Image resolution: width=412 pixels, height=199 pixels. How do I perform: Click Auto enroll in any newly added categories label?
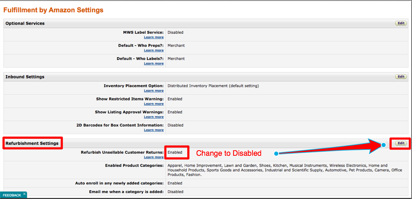pos(119,183)
